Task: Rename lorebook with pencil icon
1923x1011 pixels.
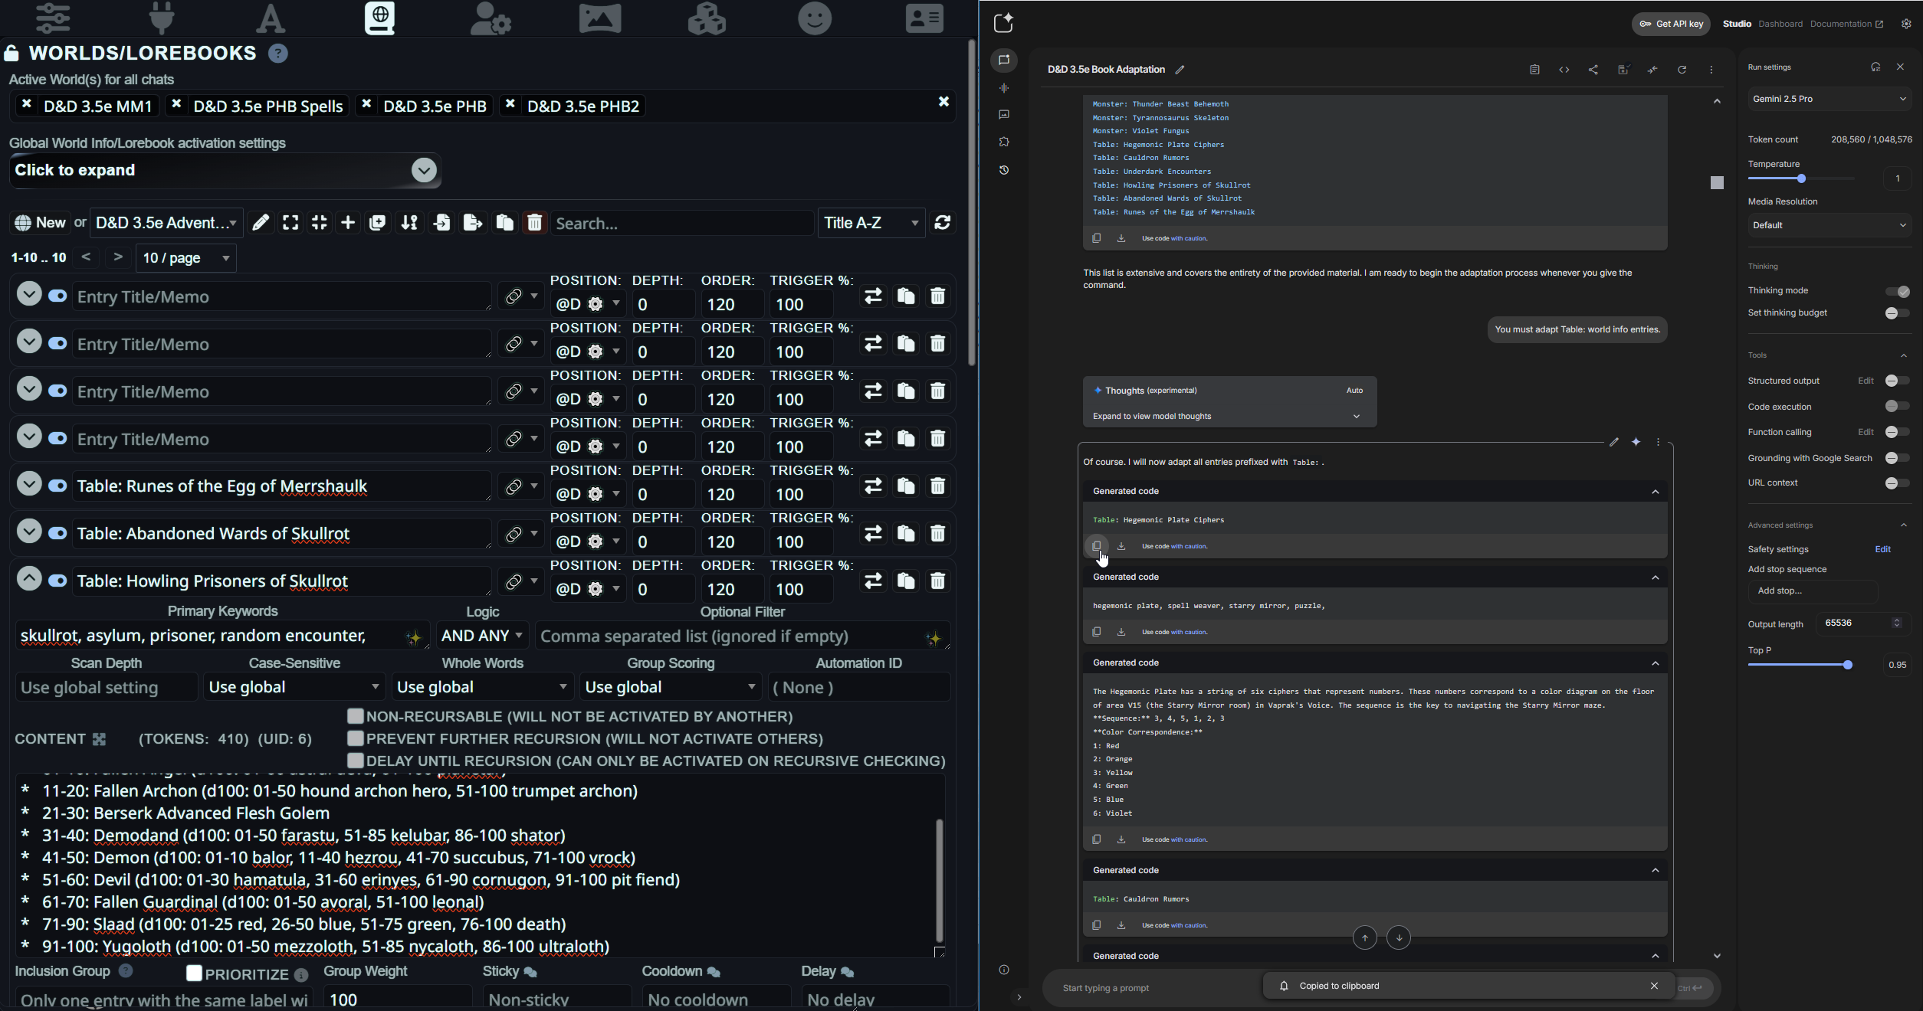Action: click(261, 222)
